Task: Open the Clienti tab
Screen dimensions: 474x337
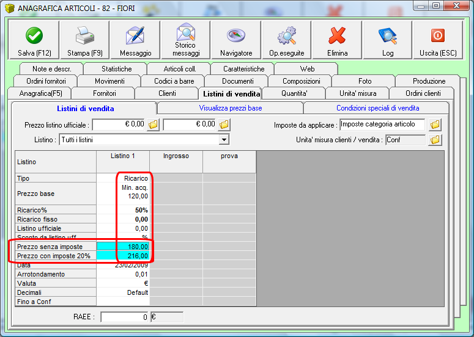Action: coord(167,93)
